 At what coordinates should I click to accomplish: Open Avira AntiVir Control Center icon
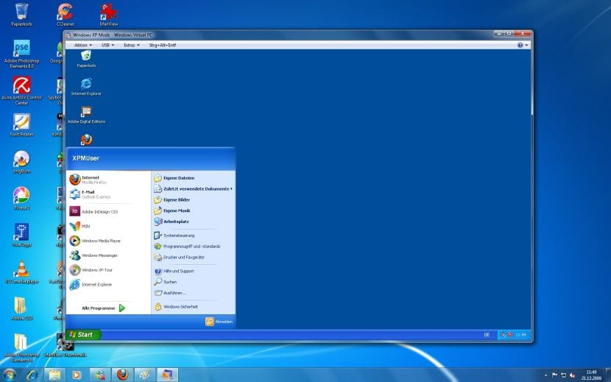point(21,91)
